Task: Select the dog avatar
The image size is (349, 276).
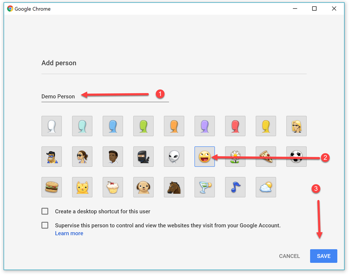Action: [x=143, y=187]
